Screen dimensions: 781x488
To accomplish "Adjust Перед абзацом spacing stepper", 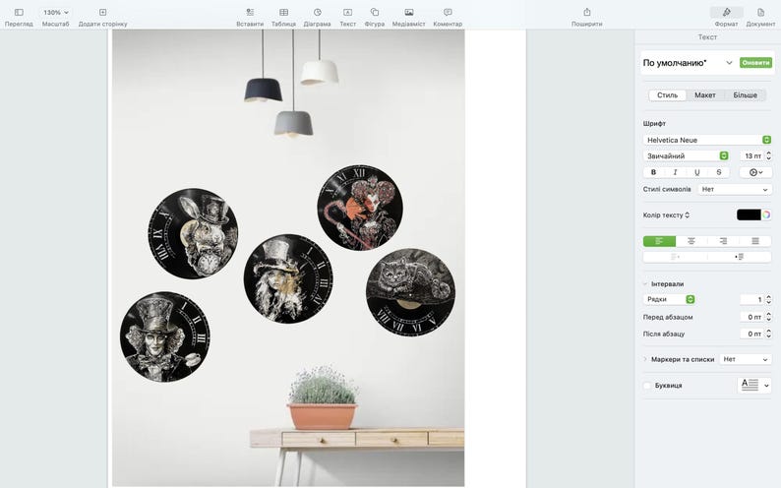I will point(768,317).
